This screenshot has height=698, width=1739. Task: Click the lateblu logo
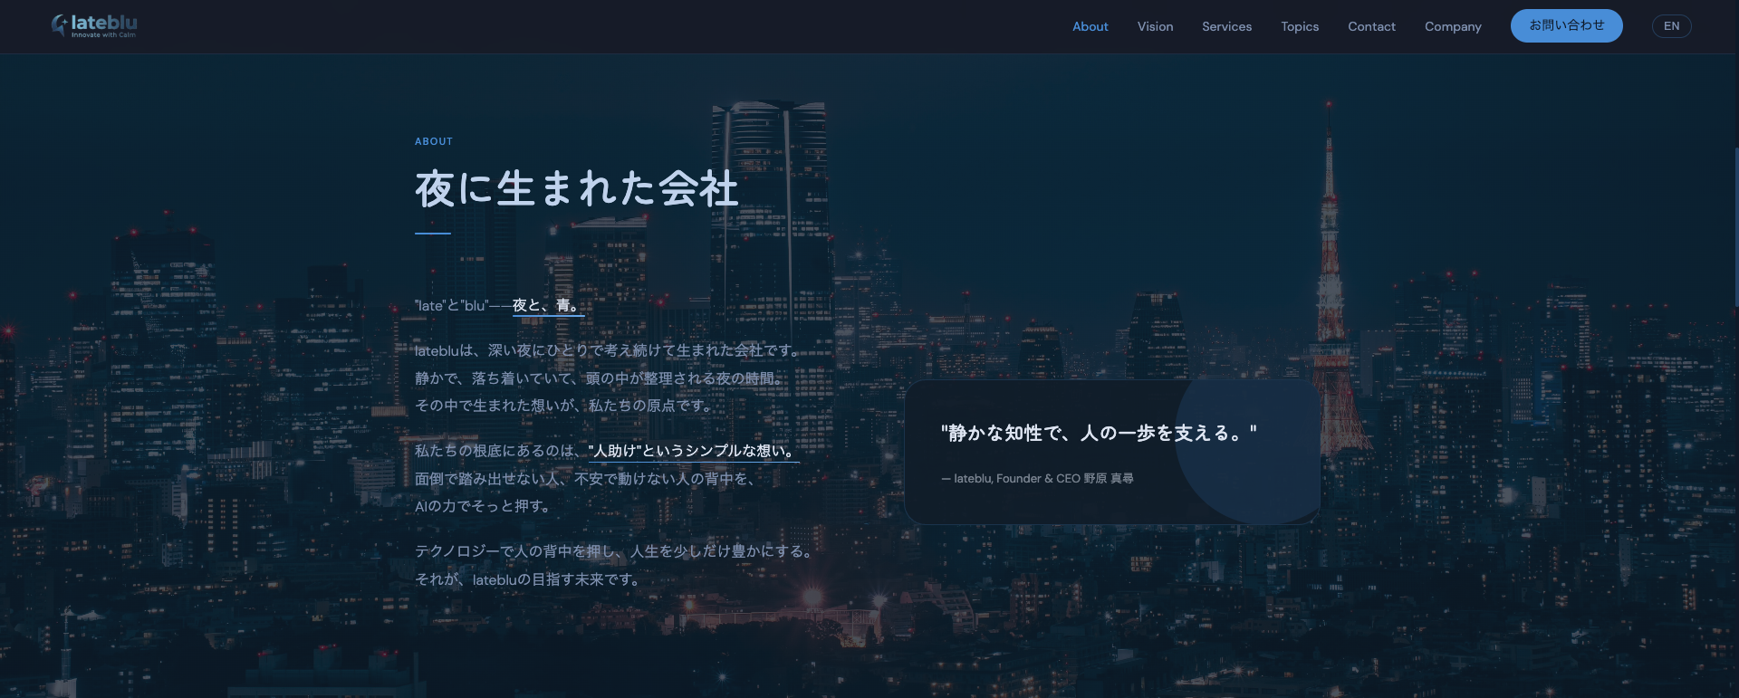click(94, 25)
